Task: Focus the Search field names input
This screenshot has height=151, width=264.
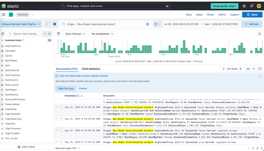Action: (x=25, y=34)
